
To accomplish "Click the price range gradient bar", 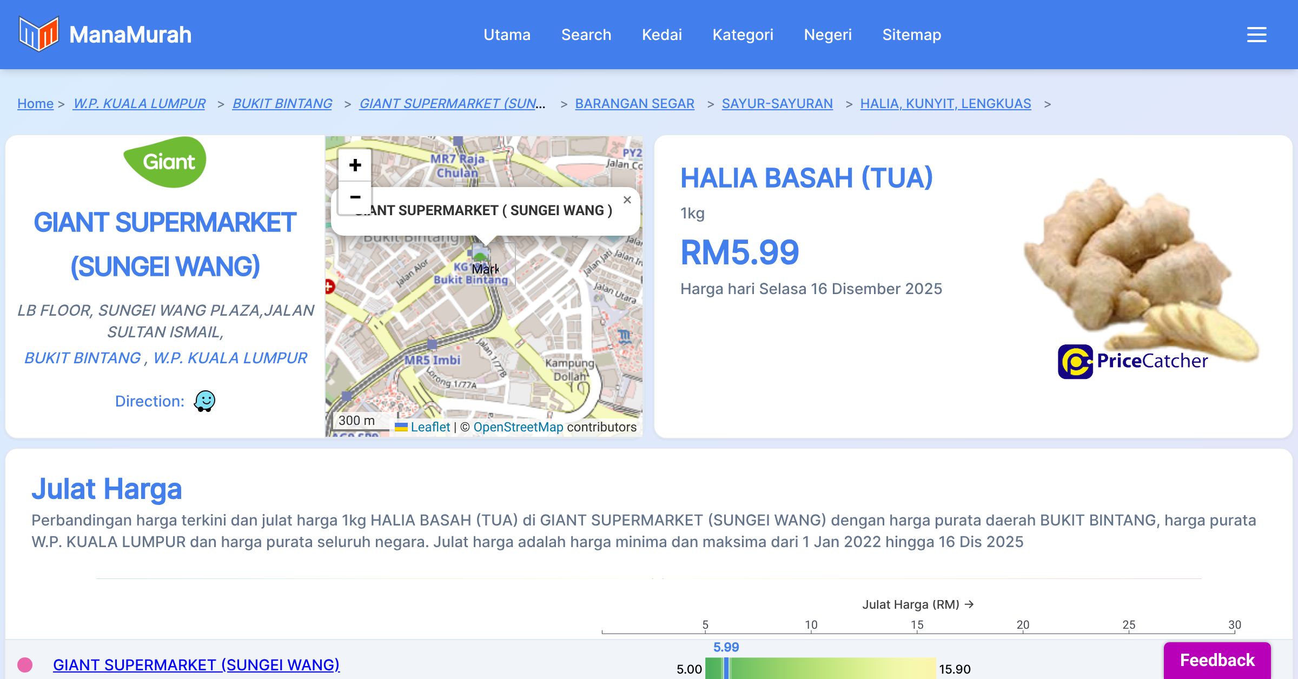I will (x=820, y=668).
